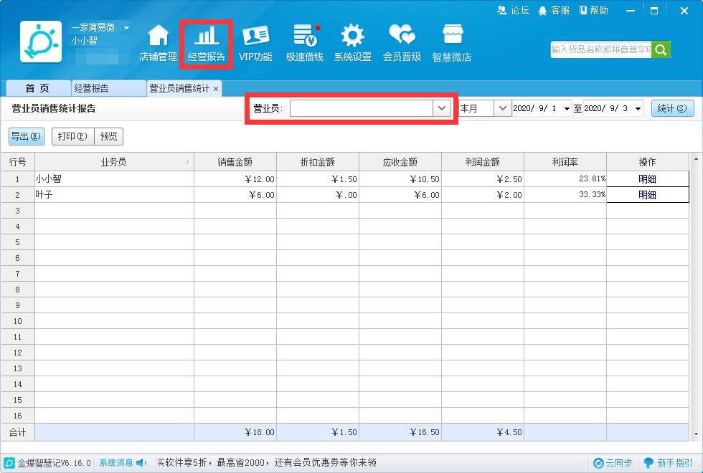Open 论坛 forum link
The width and height of the screenshot is (703, 473).
pos(514,10)
